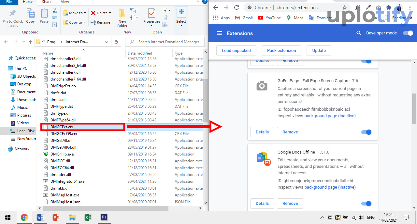Go back in File Explorer
The height and width of the screenshot is (224, 417).
(7, 42)
